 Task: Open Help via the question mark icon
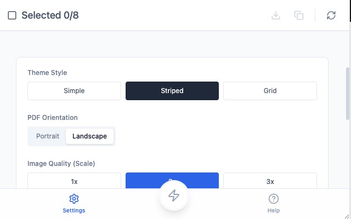coord(274,199)
